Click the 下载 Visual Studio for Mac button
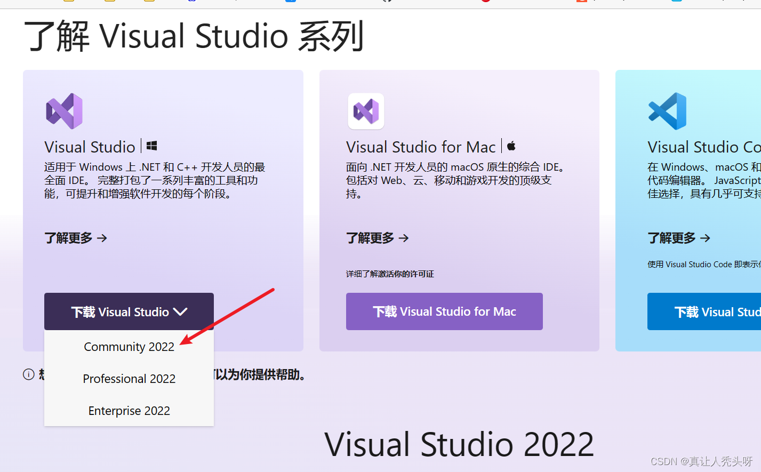The image size is (761, 472). pyautogui.click(x=444, y=311)
